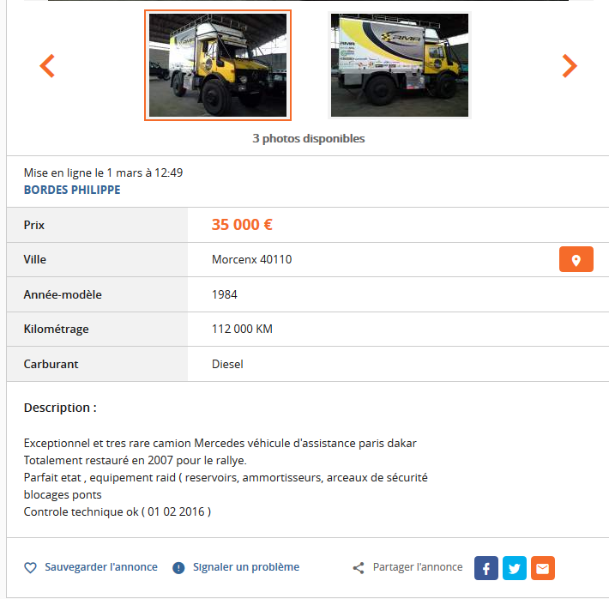Screen dimensions: 609x599
Task: Show the previous photo with left arrow
Action: [x=47, y=66]
